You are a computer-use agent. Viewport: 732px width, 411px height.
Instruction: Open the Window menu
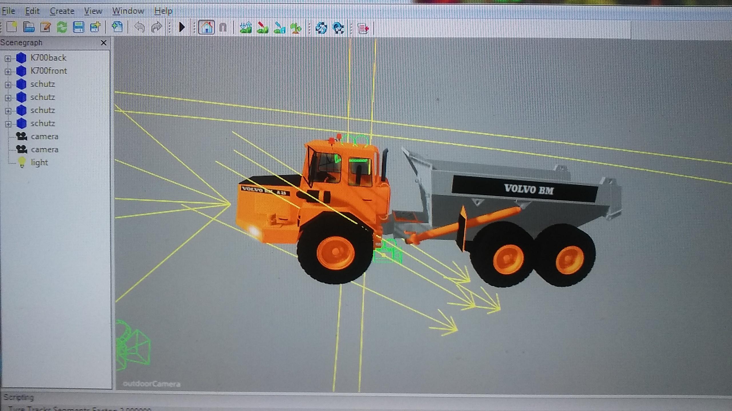pos(128,11)
